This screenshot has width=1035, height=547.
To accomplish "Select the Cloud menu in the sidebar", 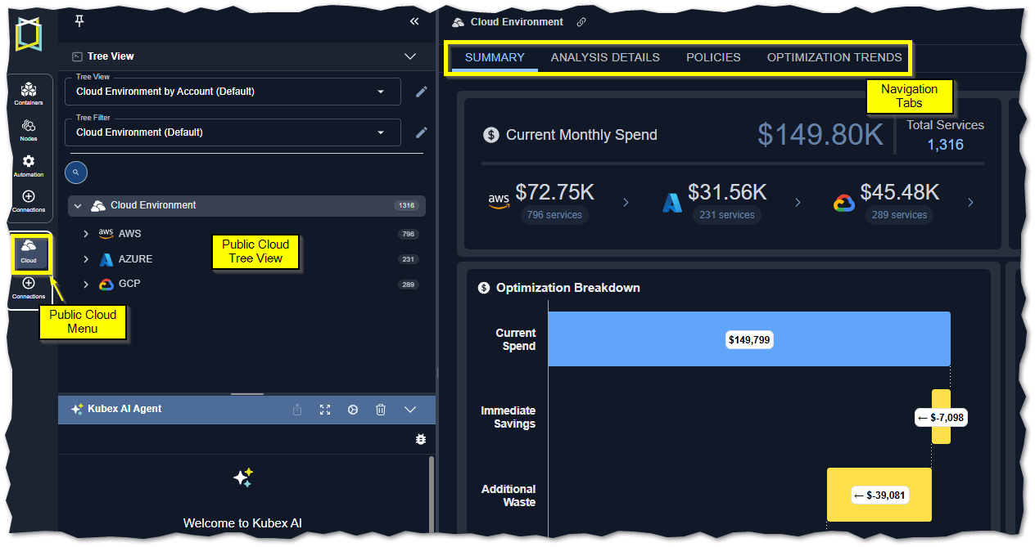I will point(29,252).
